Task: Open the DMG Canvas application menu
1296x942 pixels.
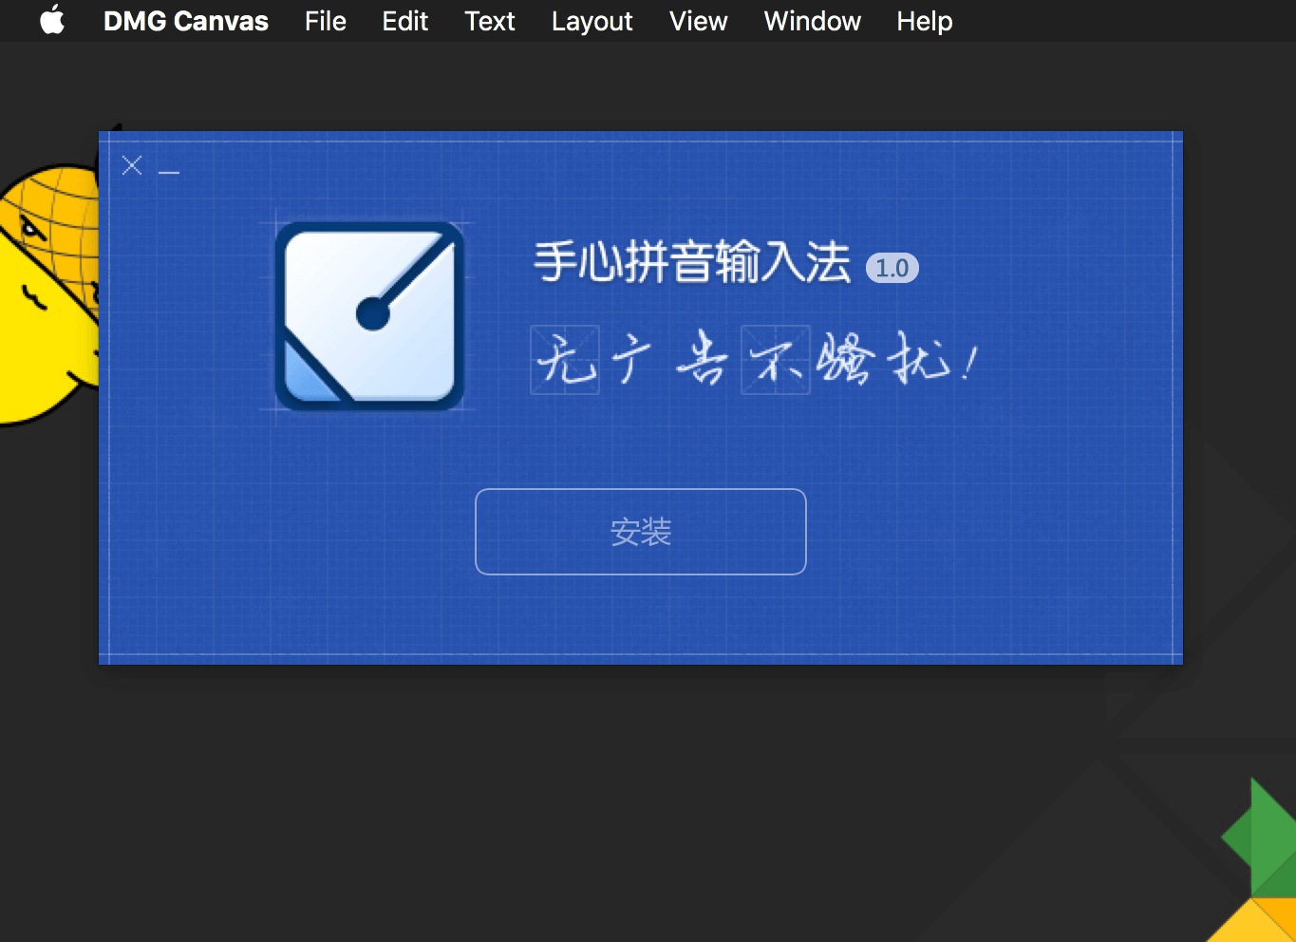Action: [186, 21]
